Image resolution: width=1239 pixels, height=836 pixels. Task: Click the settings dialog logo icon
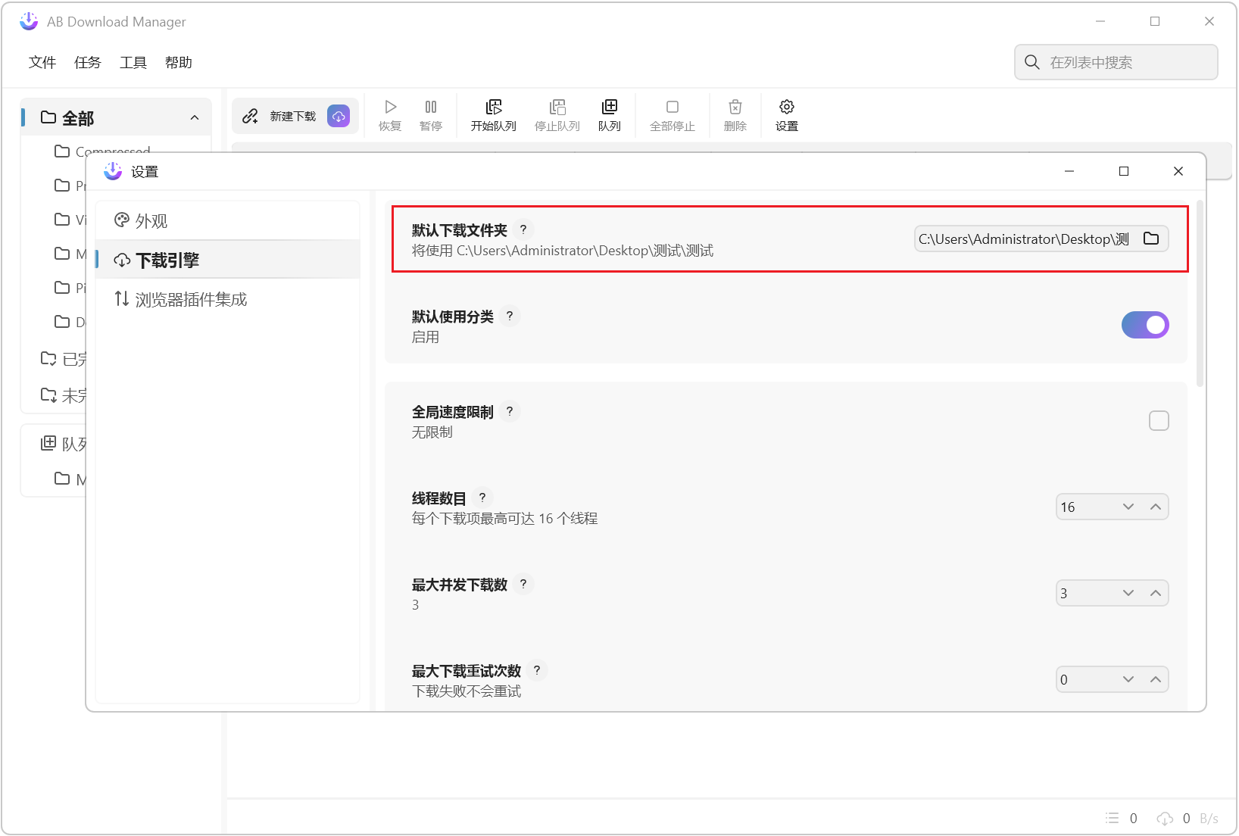(x=113, y=171)
